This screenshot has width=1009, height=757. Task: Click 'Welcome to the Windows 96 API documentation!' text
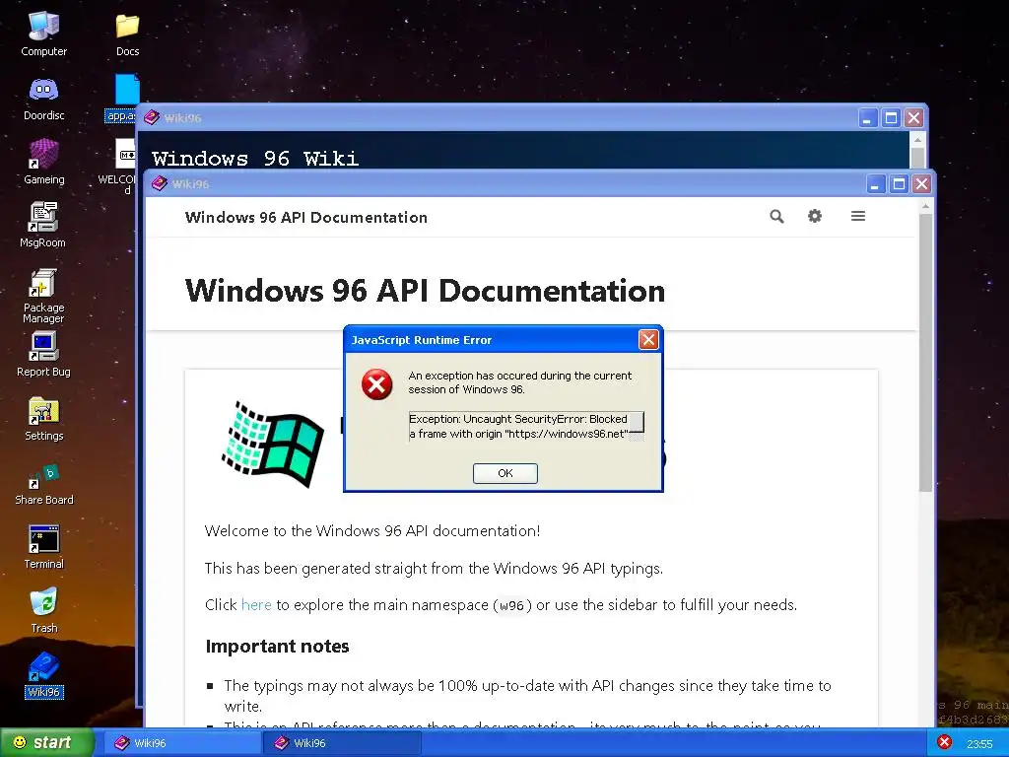372,531
